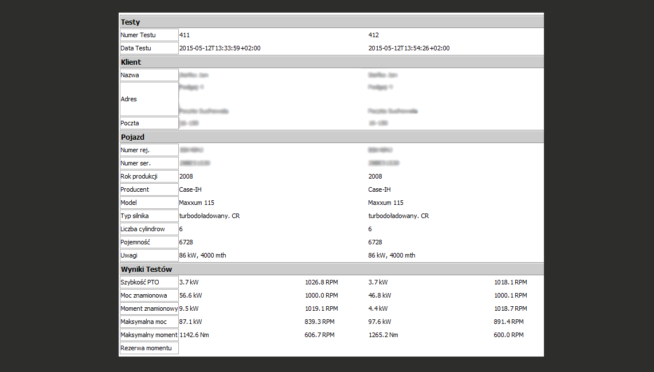
Task: Click the Pojazd section header
Action: (x=332, y=137)
